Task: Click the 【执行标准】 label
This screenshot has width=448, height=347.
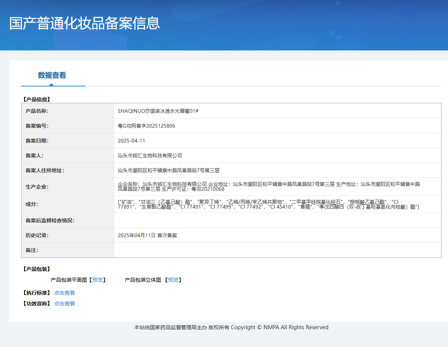Action: 36,293
